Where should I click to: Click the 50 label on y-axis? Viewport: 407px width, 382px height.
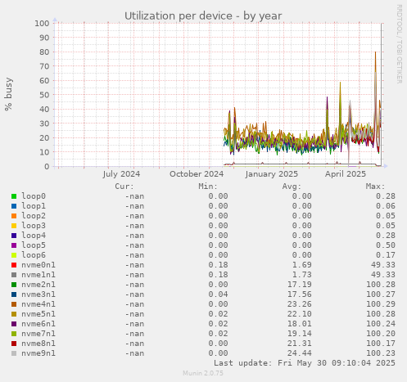[44, 95]
